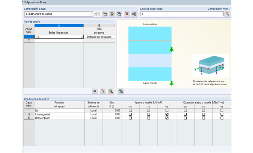This screenshot has width=253, height=153.
Task: Toggle the eye view-mode button
Action: (95, 91)
